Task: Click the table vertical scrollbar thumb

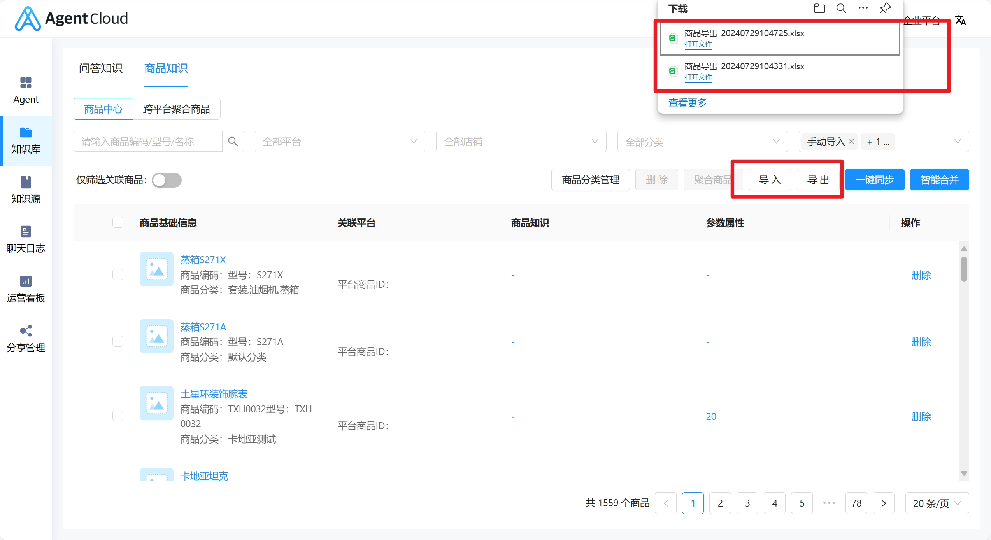Action: point(964,269)
